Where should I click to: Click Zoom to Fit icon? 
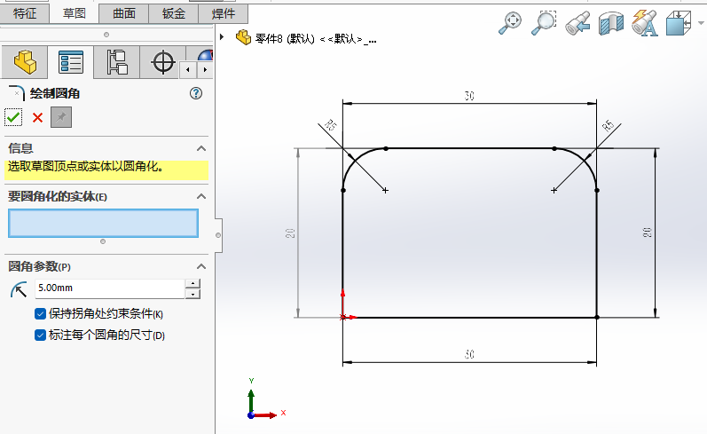pos(510,22)
